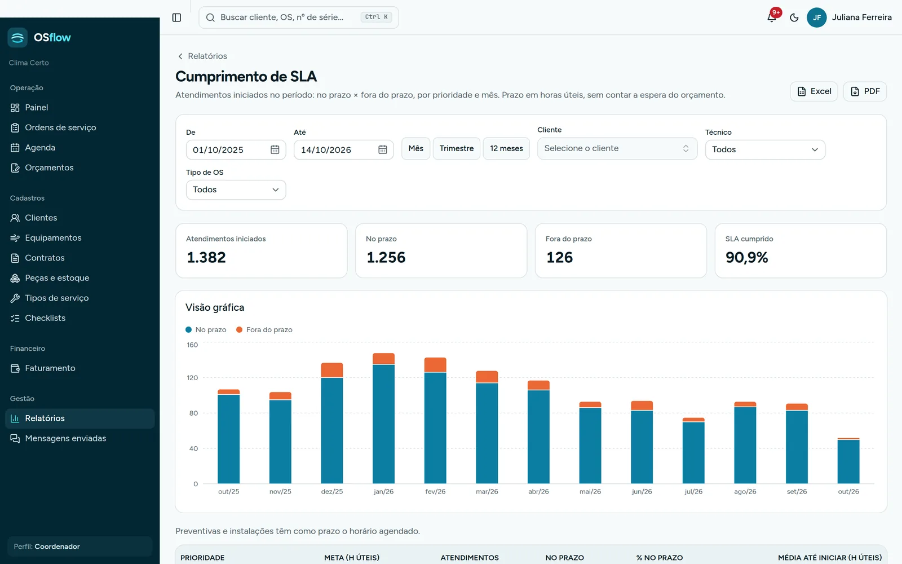Screen dimensions: 902x564
Task: Click the Relatórios bar-chart icon
Action: click(x=15, y=418)
